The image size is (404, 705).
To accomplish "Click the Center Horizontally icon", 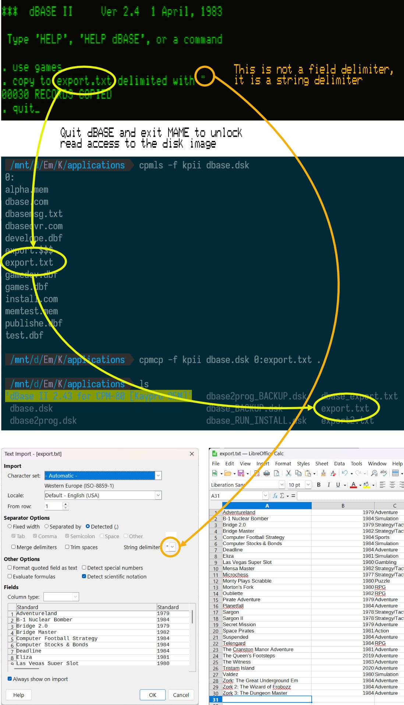I will click(x=392, y=485).
